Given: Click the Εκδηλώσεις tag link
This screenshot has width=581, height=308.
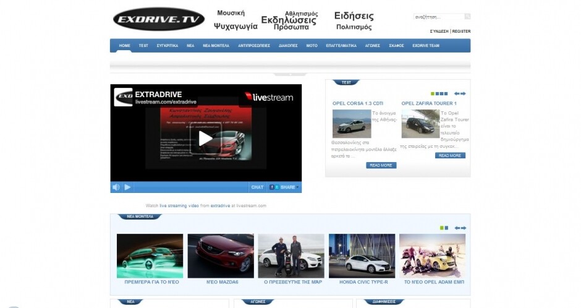Looking at the screenshot, I should point(289,20).
